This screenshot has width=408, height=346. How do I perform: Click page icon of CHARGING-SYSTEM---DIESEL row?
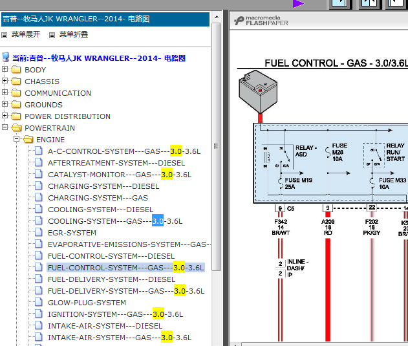[39, 186]
